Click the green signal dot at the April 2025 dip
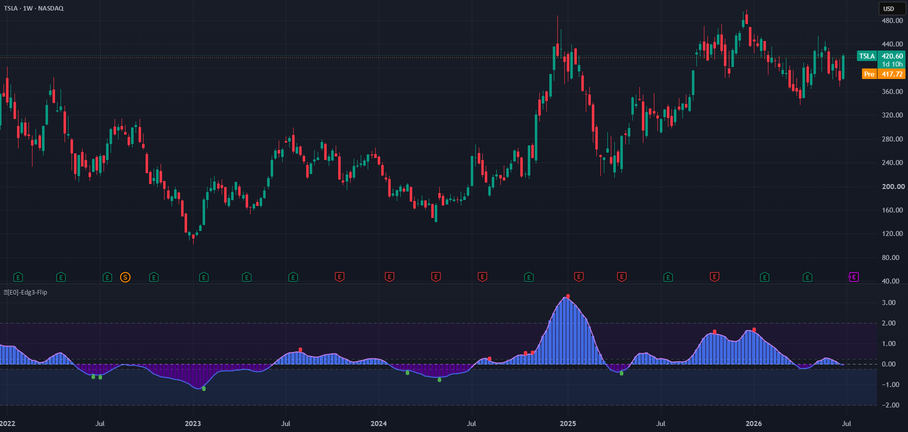This screenshot has width=908, height=432. tap(622, 373)
